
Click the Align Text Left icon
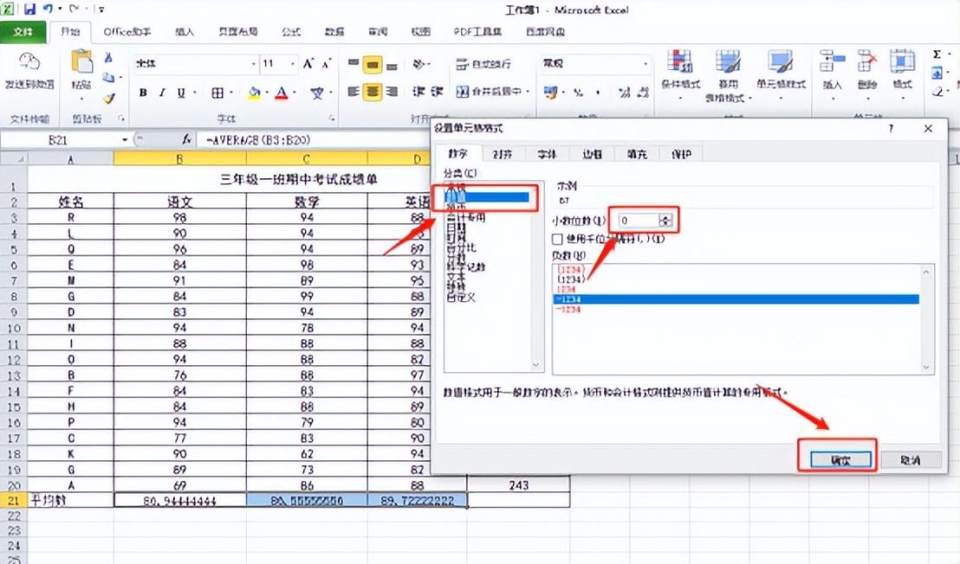(x=354, y=92)
